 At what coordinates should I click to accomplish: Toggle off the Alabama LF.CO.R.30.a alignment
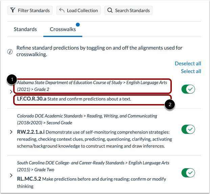[188, 89]
